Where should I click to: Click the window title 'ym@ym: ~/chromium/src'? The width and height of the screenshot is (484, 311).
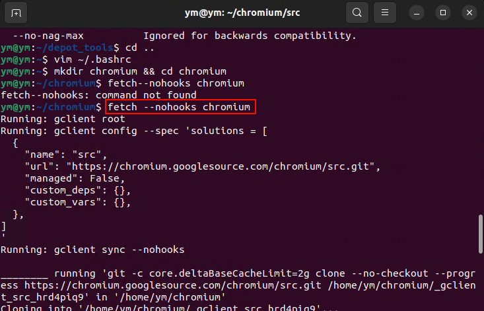click(242, 13)
